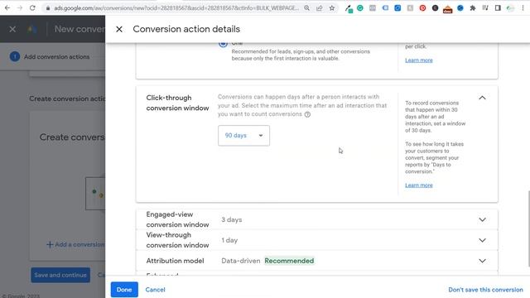Open the 90 days dropdown

click(x=243, y=136)
